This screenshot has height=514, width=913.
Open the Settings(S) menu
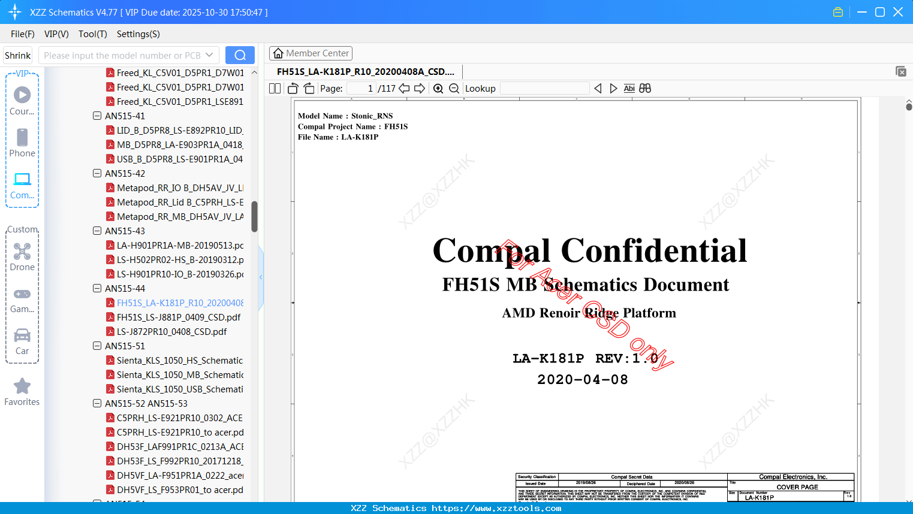[x=138, y=34]
